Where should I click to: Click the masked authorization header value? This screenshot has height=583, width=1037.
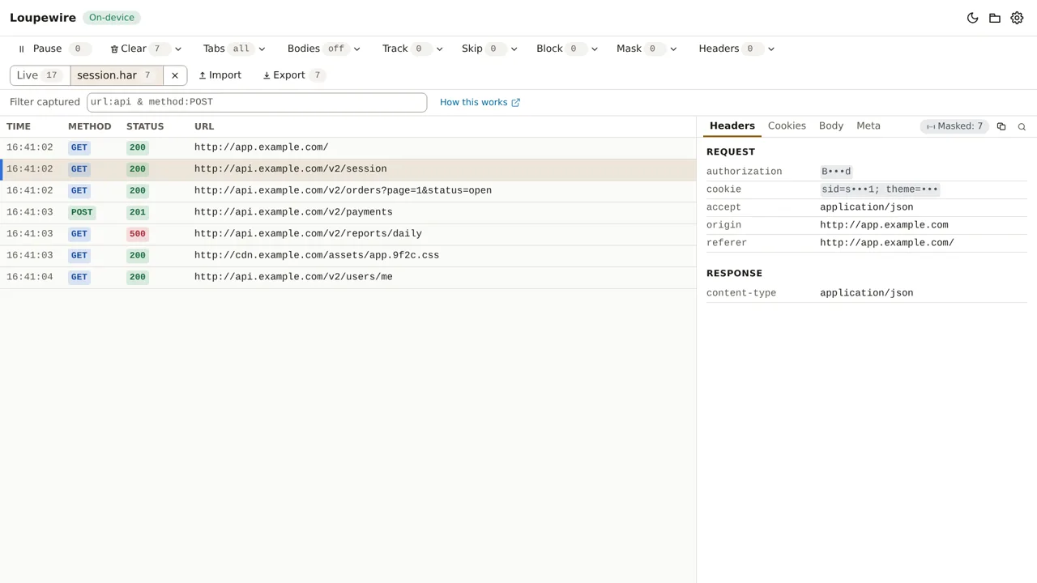tap(836, 172)
